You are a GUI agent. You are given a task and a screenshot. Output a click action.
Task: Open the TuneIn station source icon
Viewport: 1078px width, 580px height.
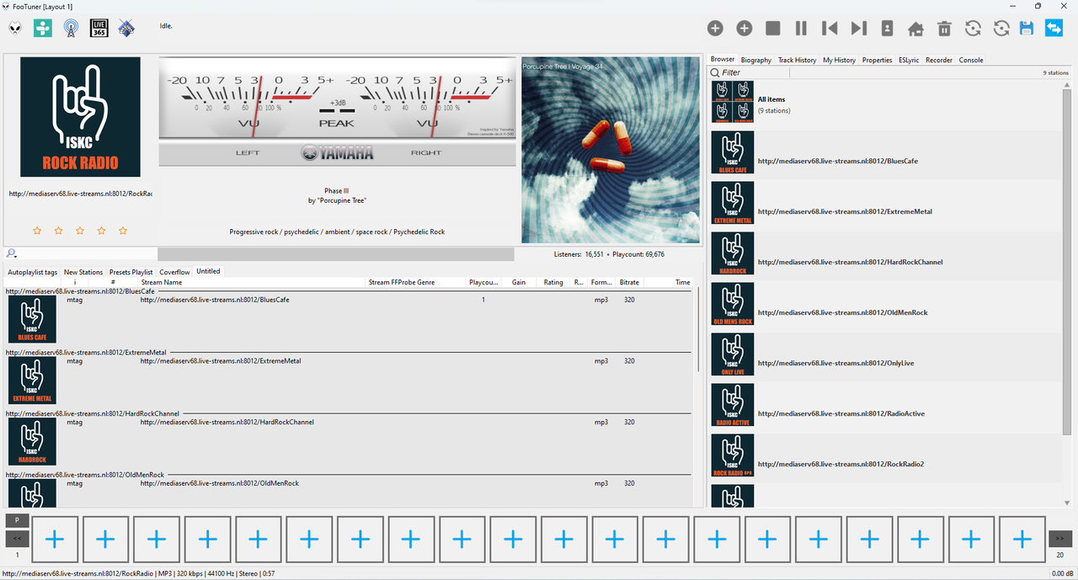point(42,29)
